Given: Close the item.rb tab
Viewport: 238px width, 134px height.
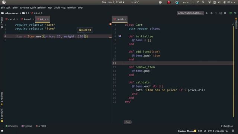Looking at the screenshot, I should 33,19.
